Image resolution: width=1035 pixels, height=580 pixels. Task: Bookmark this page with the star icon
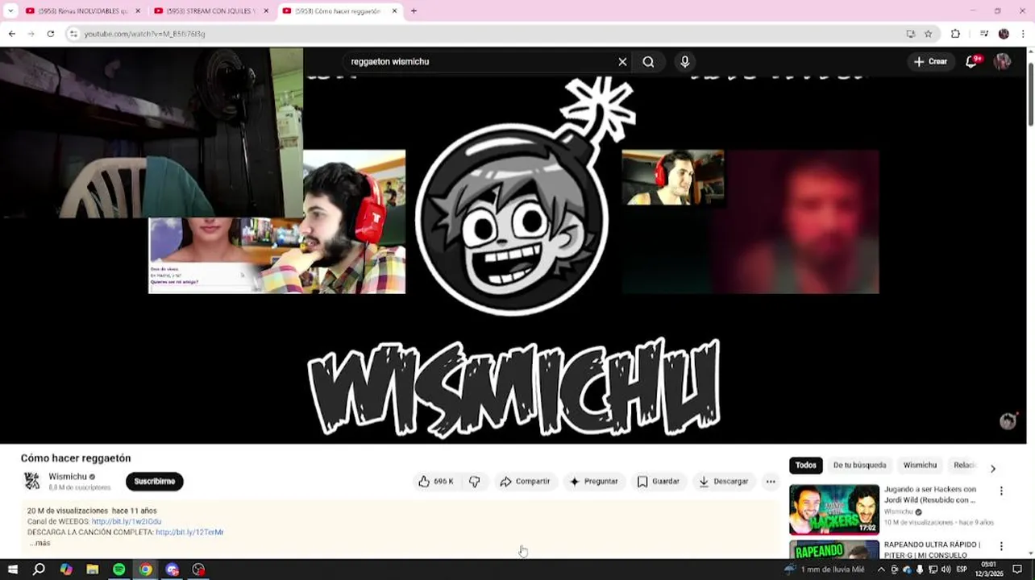[929, 34]
